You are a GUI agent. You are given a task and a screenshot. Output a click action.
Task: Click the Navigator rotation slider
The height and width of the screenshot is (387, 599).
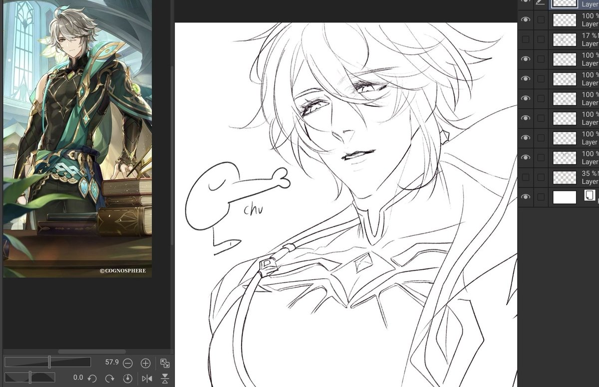tap(30, 378)
